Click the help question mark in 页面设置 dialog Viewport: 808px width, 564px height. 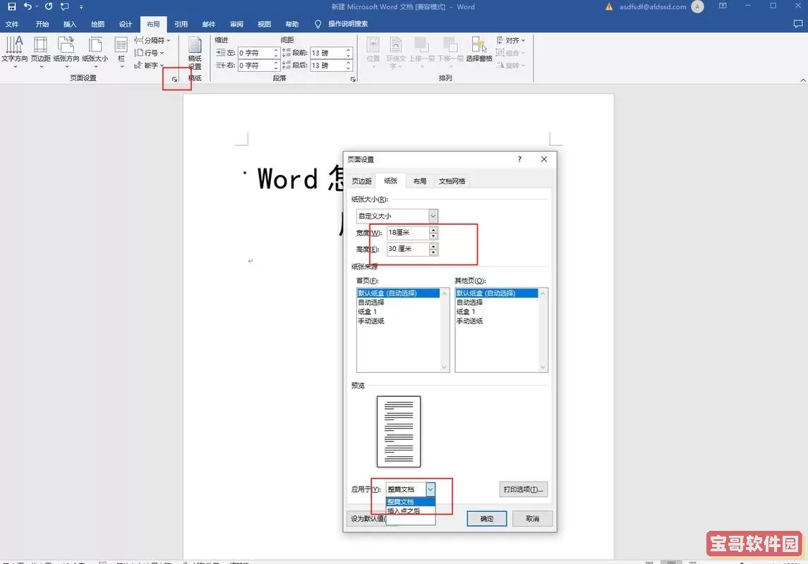pos(519,159)
